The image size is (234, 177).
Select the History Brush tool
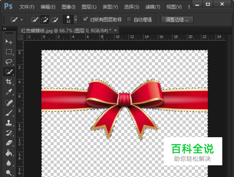click(x=9, y=133)
